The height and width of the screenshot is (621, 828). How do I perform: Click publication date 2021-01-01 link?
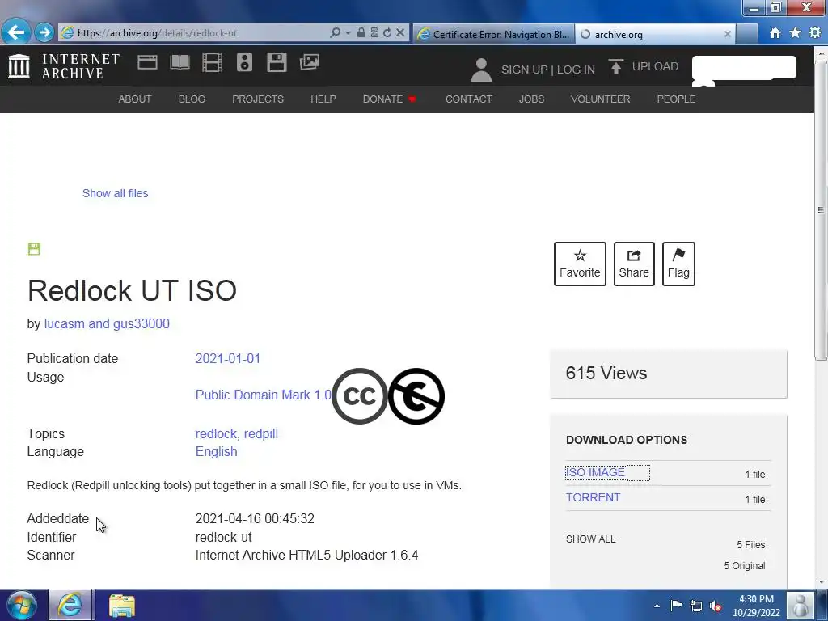tap(227, 358)
